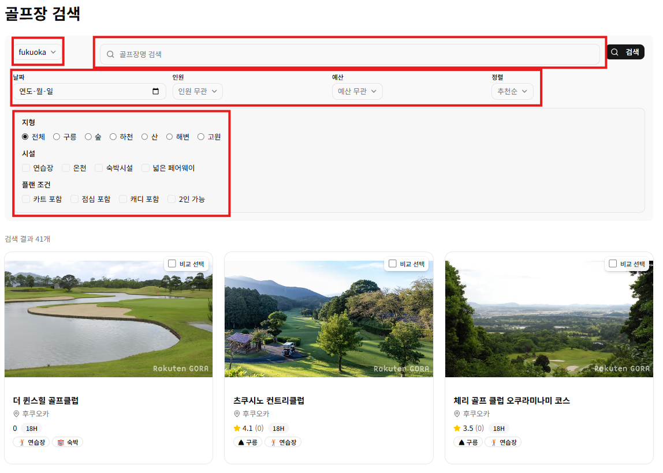Click the magnifier icon inside the search field
The width and height of the screenshot is (663, 473).
click(x=110, y=54)
